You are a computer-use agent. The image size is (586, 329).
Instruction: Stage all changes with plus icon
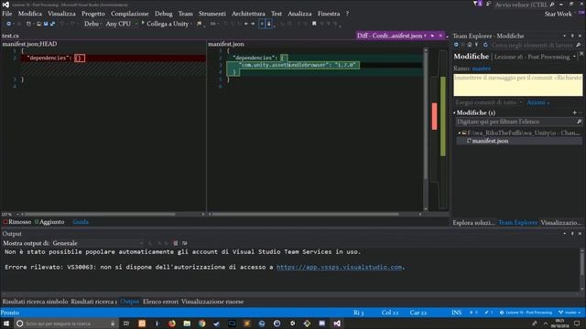tap(574, 112)
